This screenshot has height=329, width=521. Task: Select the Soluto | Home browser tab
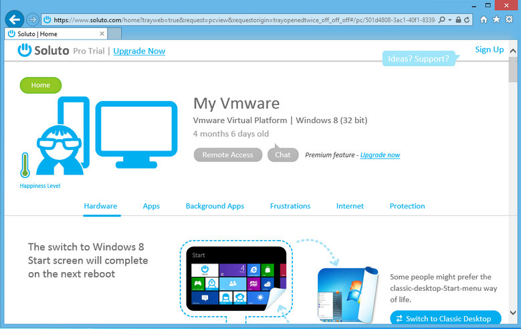[x=56, y=34]
